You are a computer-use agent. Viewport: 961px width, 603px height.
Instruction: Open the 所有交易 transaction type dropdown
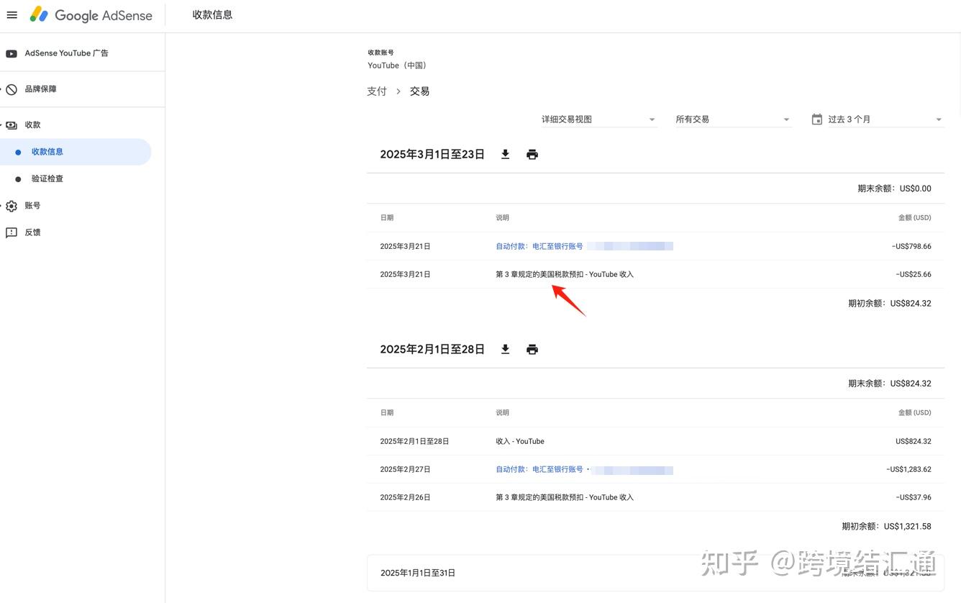coord(733,119)
